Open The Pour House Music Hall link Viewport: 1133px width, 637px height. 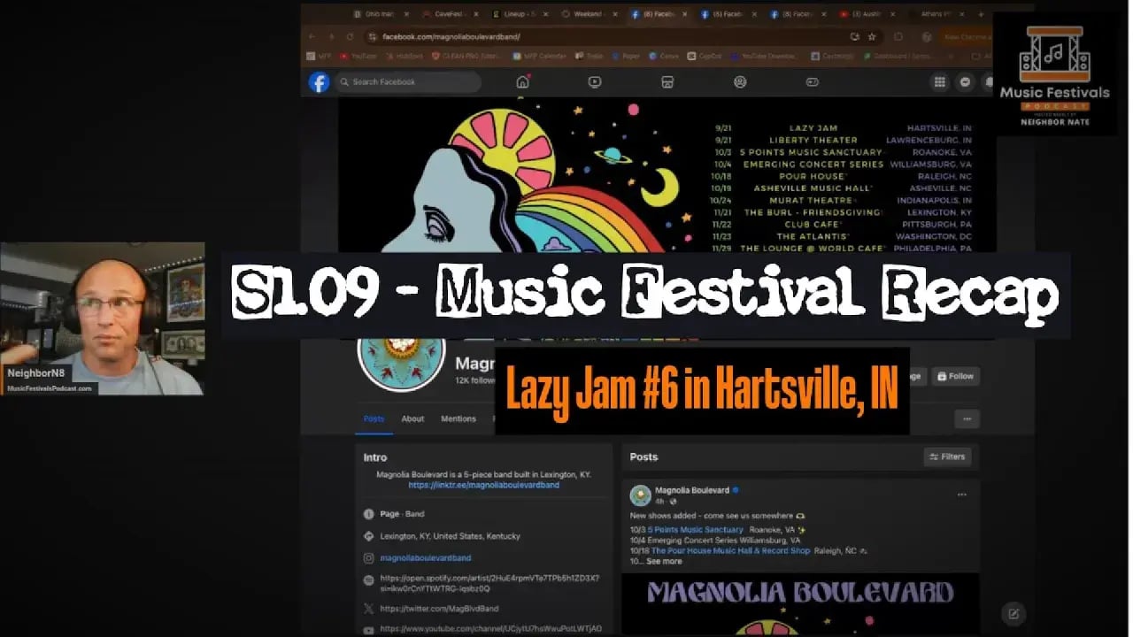[x=730, y=550]
